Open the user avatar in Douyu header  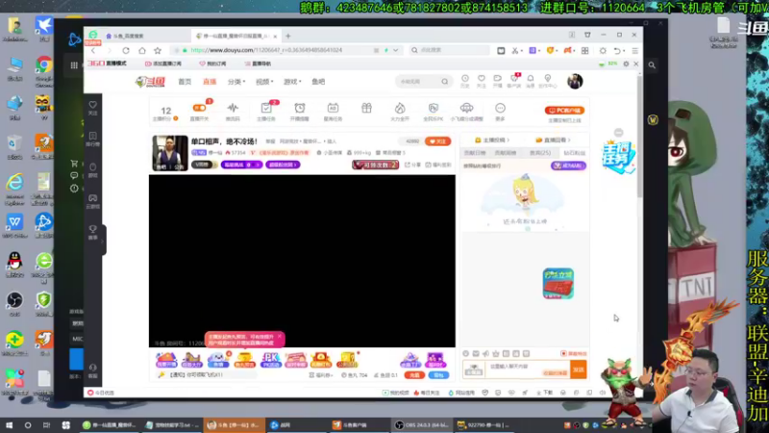(x=575, y=82)
